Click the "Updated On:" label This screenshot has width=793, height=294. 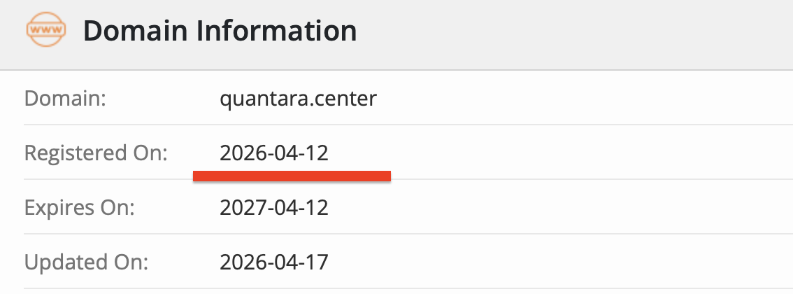point(87,262)
